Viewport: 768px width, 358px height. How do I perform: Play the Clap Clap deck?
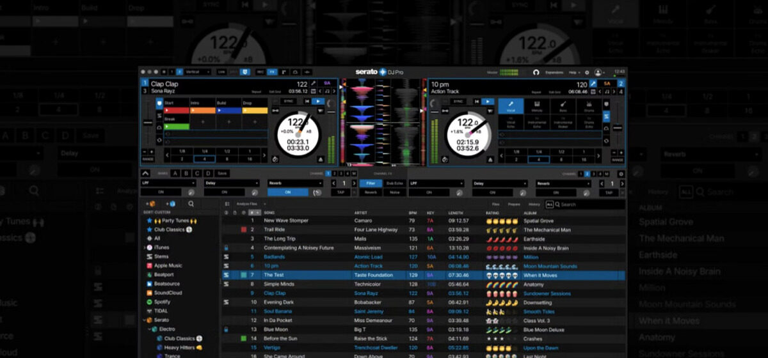pyautogui.click(x=318, y=101)
